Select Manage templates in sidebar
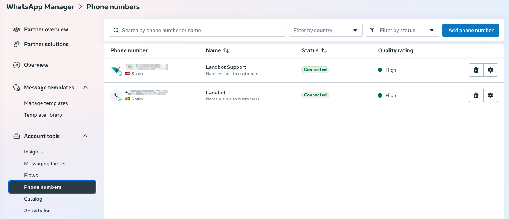The image size is (509, 219). point(46,103)
